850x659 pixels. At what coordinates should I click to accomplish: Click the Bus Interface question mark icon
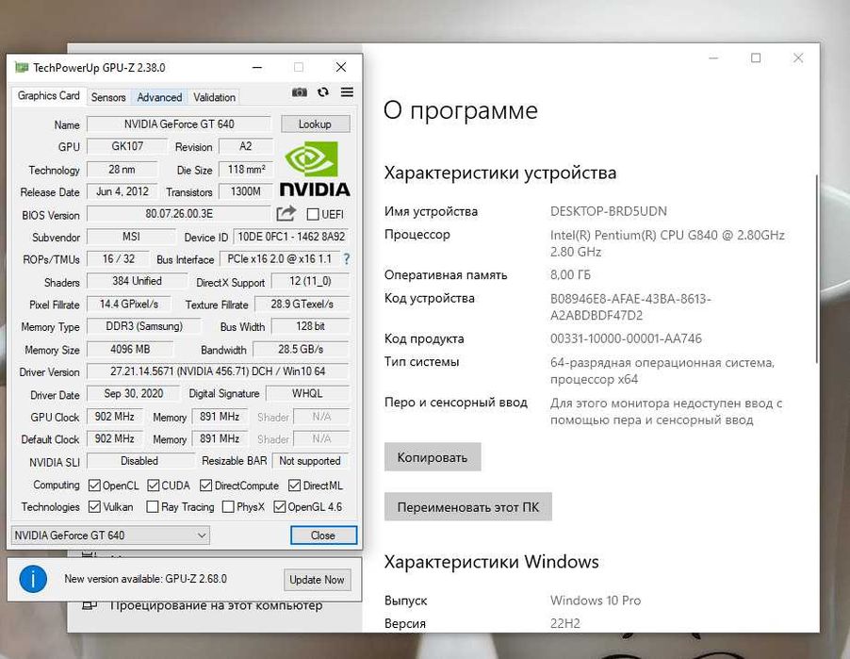(347, 259)
